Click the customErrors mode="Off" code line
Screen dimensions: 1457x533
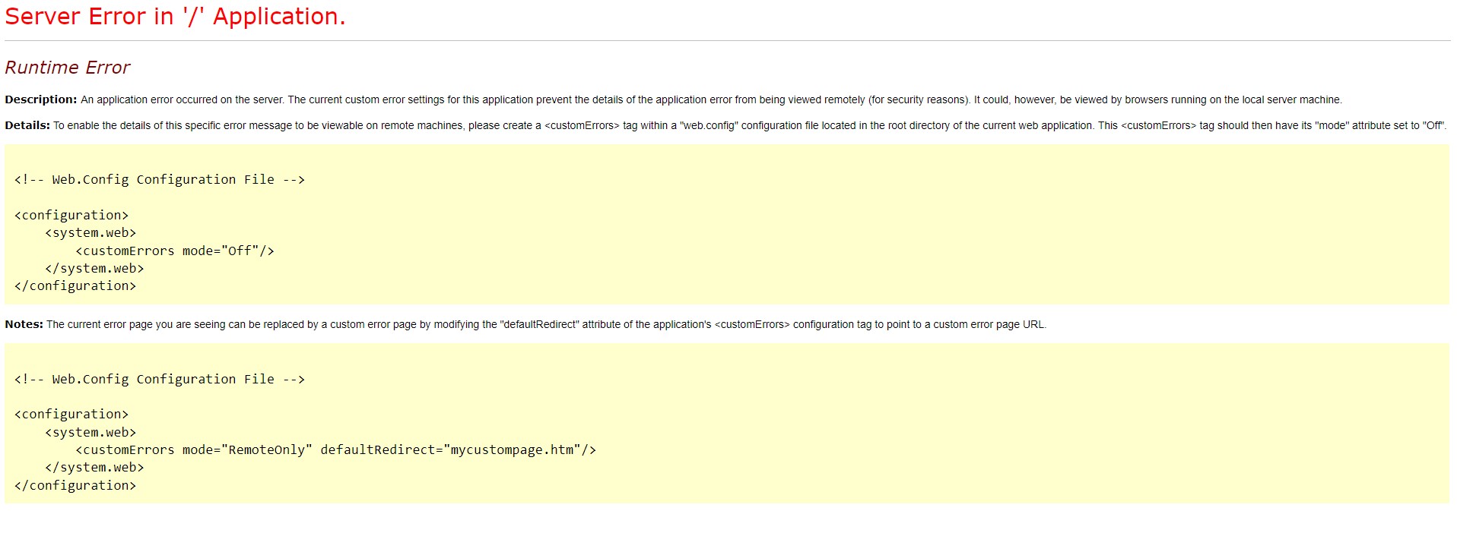tap(174, 251)
